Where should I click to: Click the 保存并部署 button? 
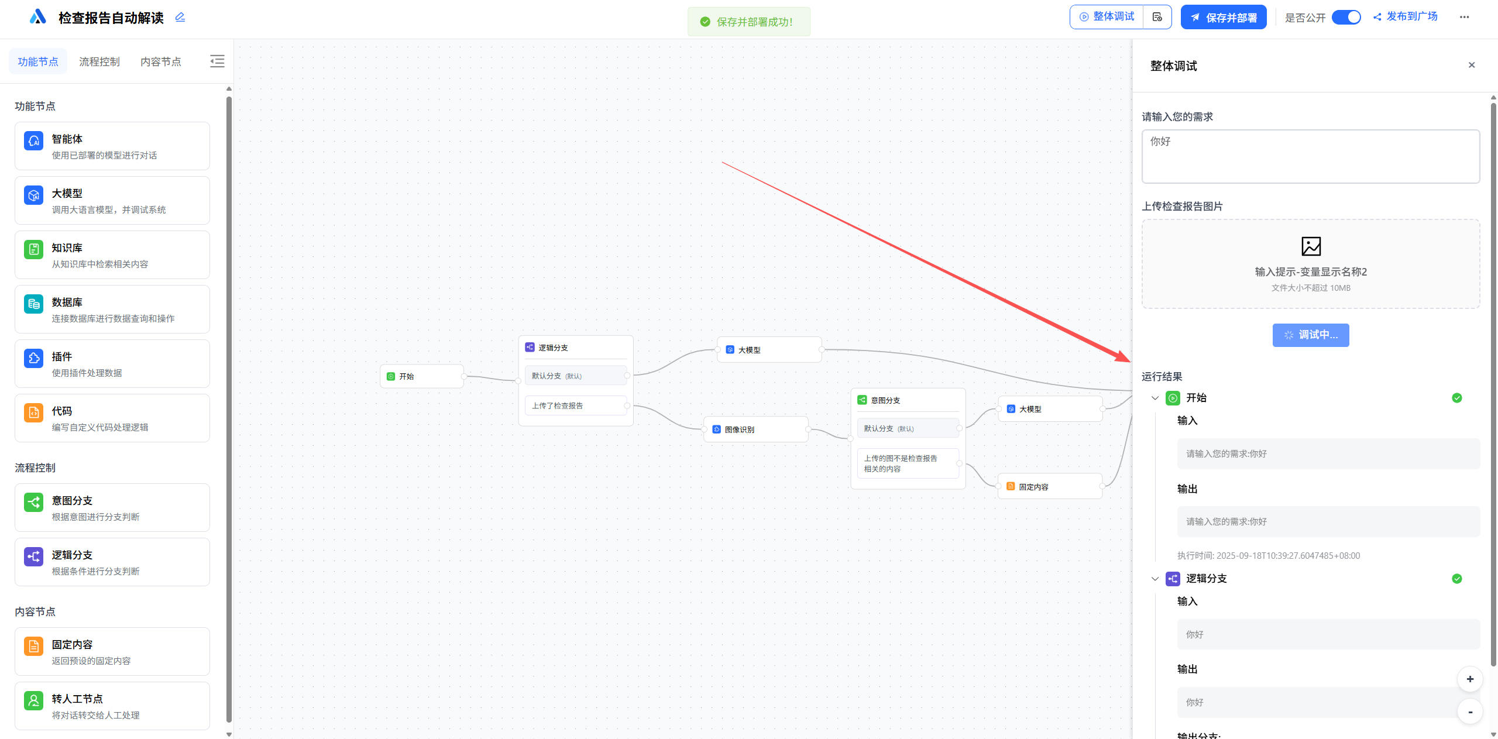tap(1224, 18)
